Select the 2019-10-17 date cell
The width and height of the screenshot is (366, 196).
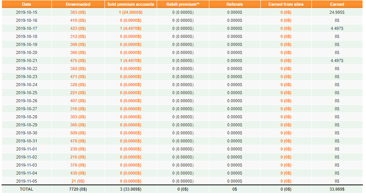26,28
